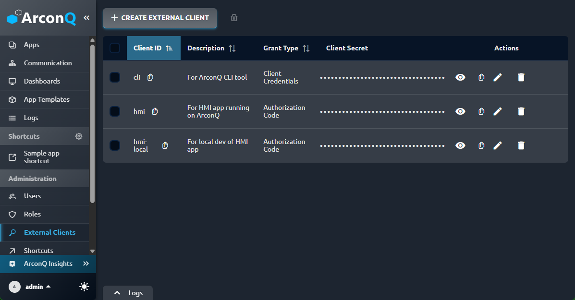Viewport: 575px width, 300px height.
Task: Expand the bottom Logs panel
Action: [128, 293]
